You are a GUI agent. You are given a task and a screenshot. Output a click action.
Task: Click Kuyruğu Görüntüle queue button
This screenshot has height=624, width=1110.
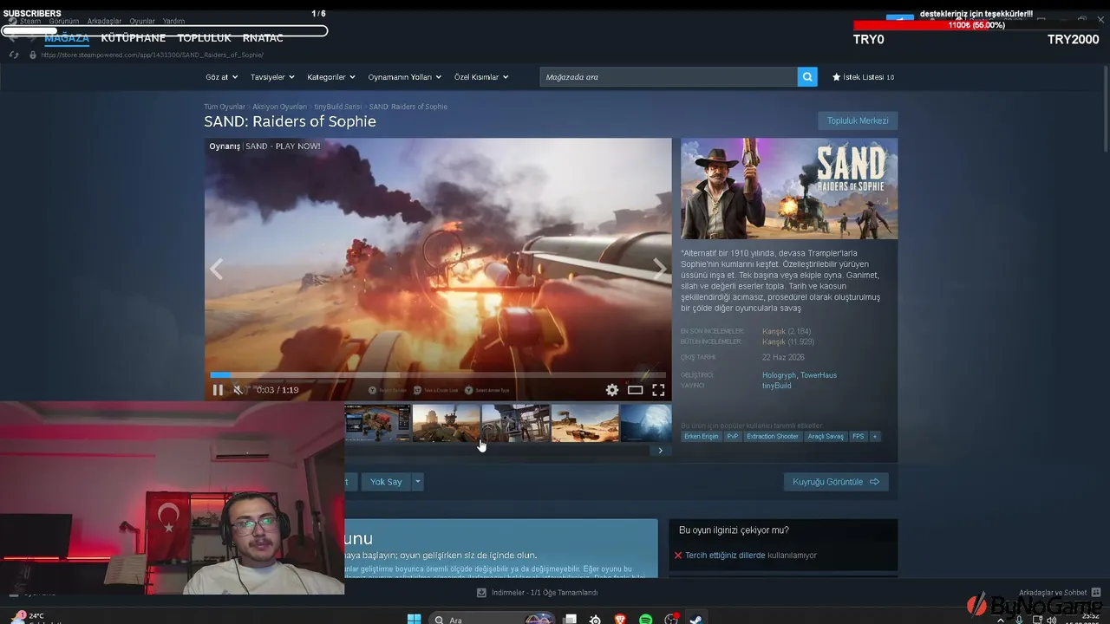coord(836,482)
